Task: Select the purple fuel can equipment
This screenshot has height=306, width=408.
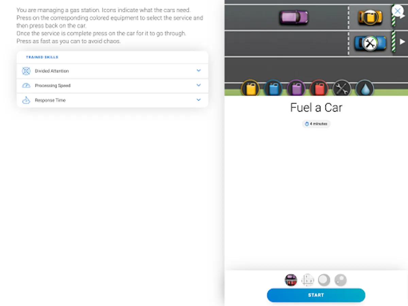Action: point(296,88)
